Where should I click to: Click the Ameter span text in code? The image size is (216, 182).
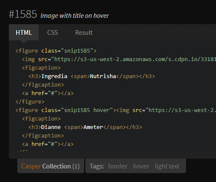93,127
